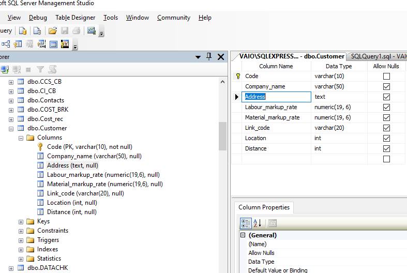Sort column properties alphabetically
This screenshot has width=407, height=273.
[258, 223]
